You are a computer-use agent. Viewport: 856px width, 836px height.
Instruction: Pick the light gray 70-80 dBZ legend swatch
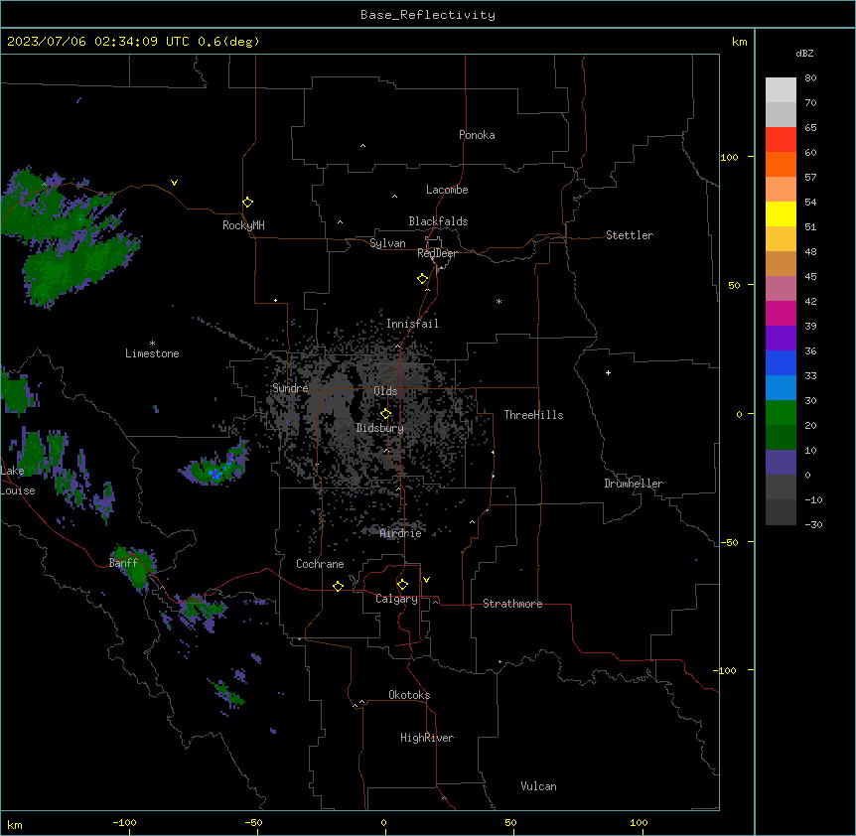coord(781,89)
